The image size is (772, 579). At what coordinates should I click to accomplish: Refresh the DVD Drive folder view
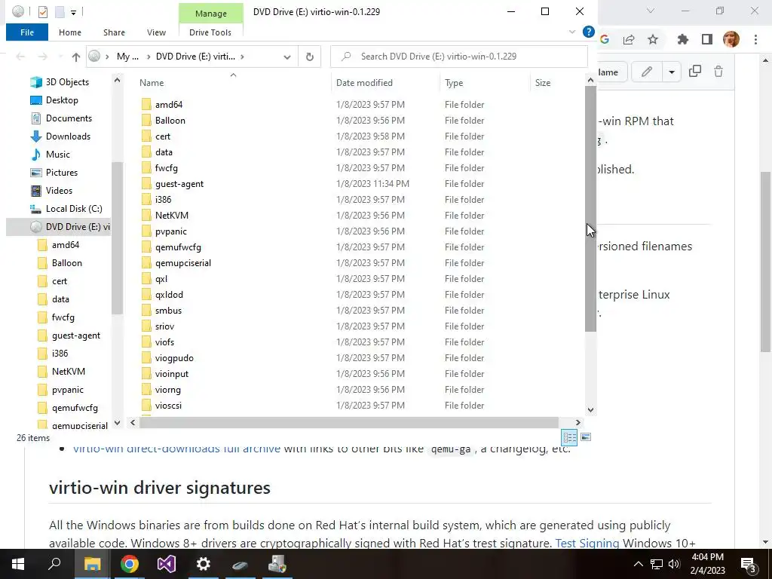pos(310,57)
